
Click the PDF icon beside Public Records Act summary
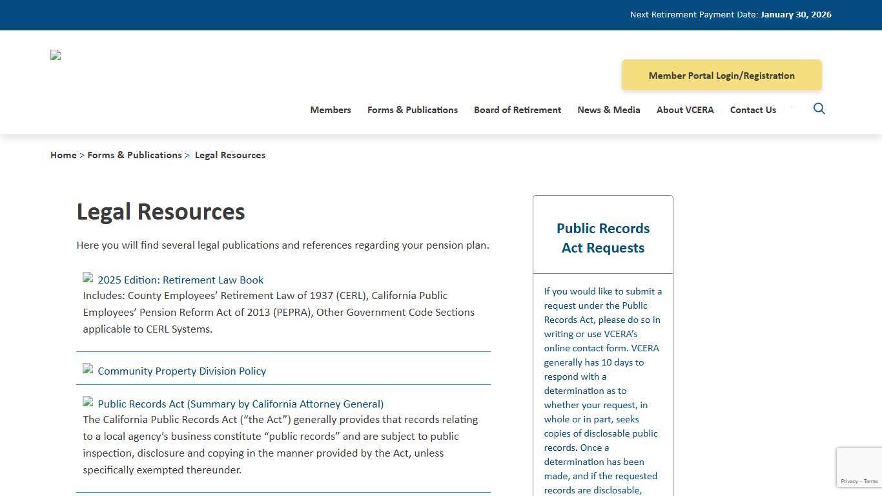pos(87,402)
